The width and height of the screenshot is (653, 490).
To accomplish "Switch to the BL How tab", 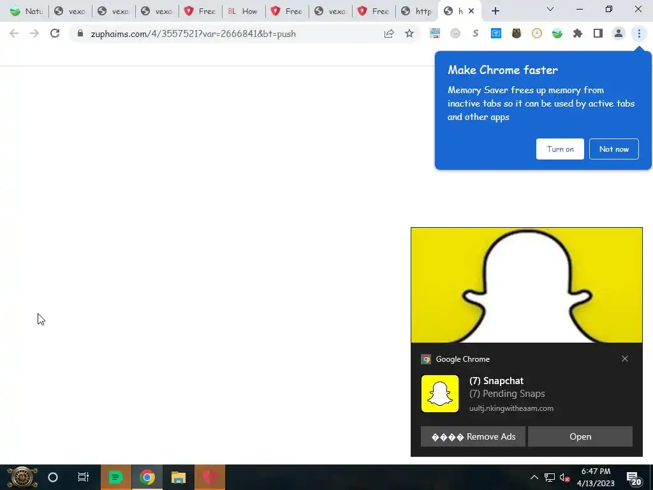I will tap(243, 11).
